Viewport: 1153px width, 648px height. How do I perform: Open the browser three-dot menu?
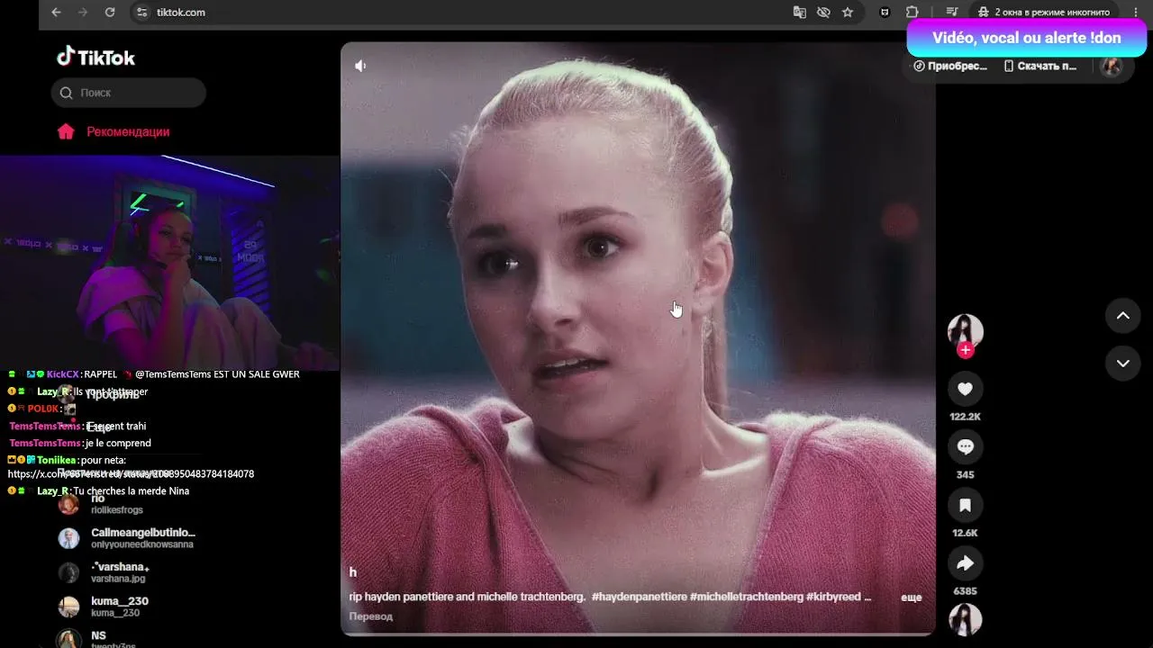(x=1136, y=13)
